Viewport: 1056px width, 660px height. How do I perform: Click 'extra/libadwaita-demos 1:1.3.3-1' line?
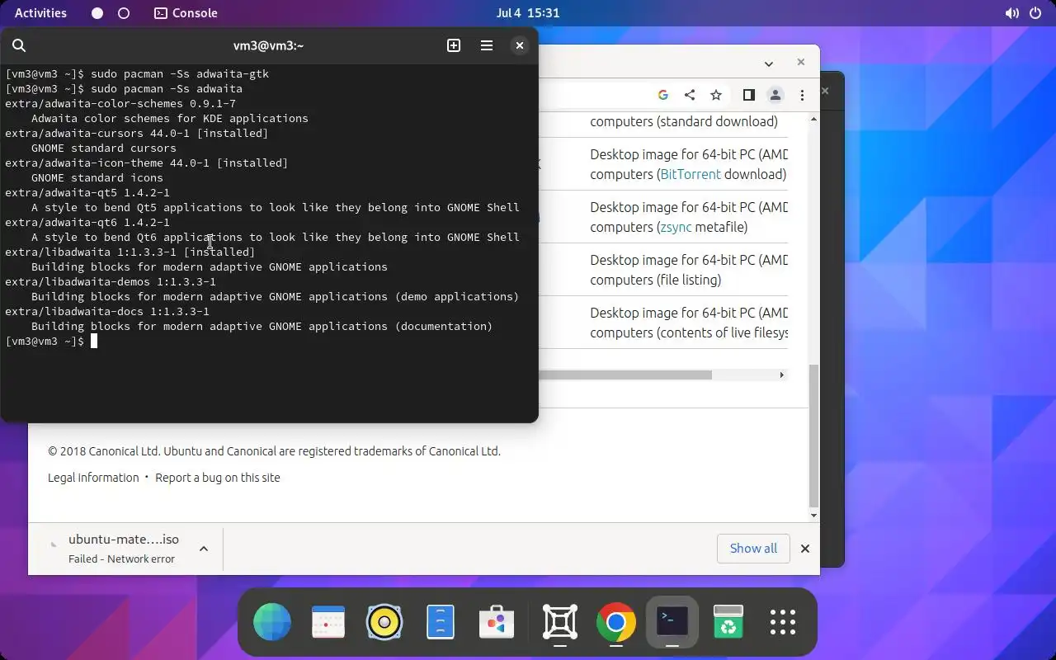(111, 282)
